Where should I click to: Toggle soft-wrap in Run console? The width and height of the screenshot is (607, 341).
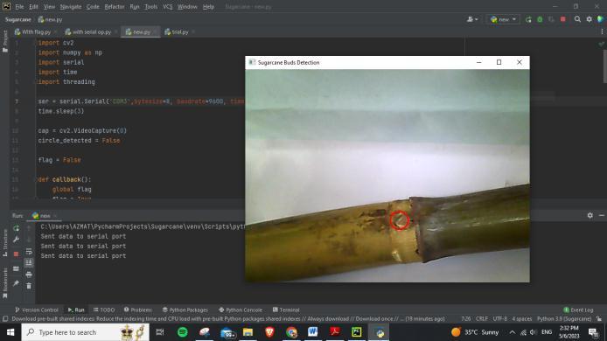29,252
